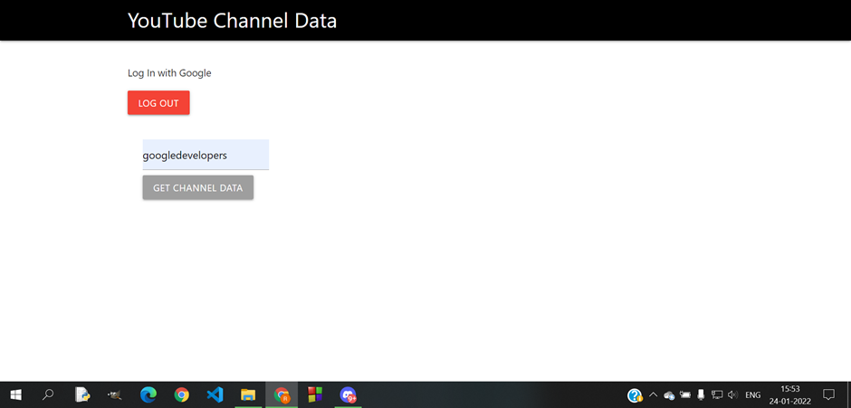Expand hidden system tray icons chevron
The image size is (851, 408).
point(653,395)
